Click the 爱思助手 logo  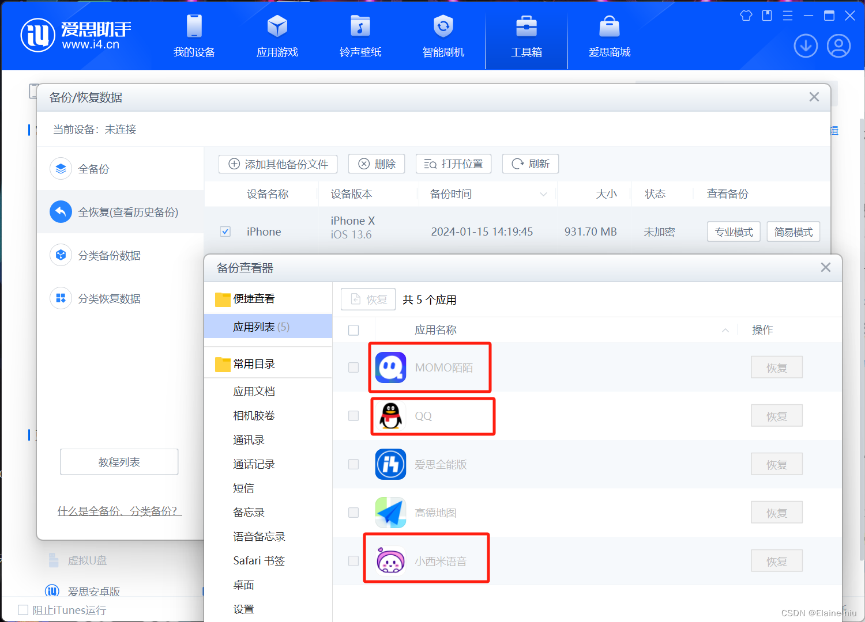pyautogui.click(x=76, y=35)
